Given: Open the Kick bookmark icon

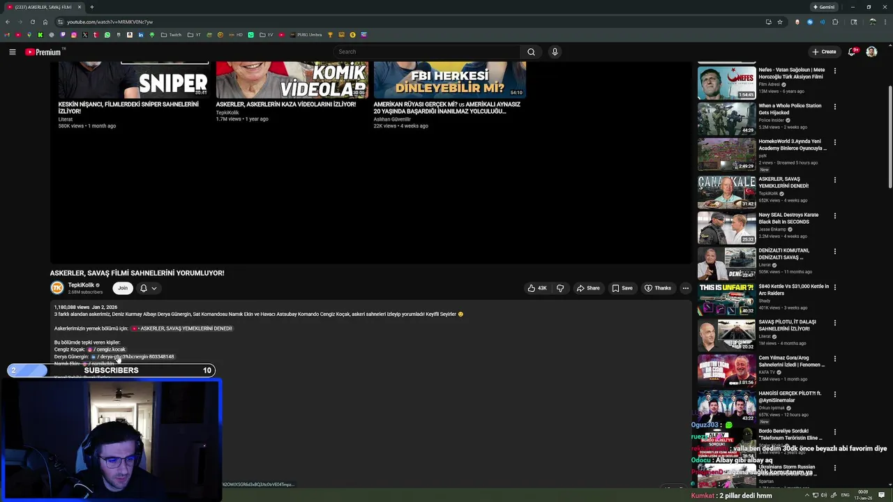Looking at the screenshot, I should [40, 35].
